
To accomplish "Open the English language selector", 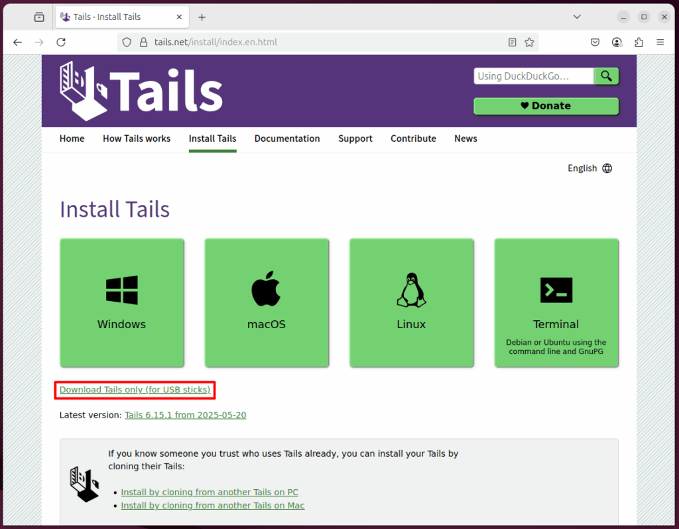I will click(589, 168).
